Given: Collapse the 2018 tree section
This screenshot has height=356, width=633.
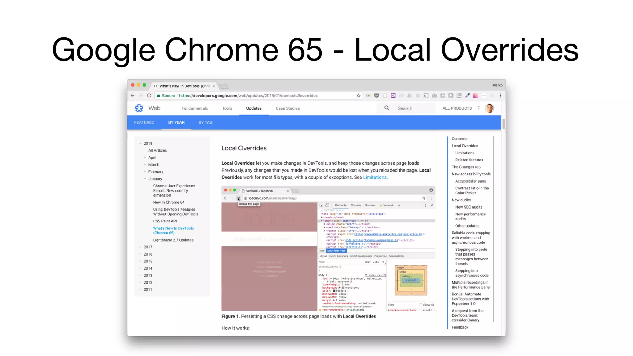Looking at the screenshot, I should coord(140,143).
